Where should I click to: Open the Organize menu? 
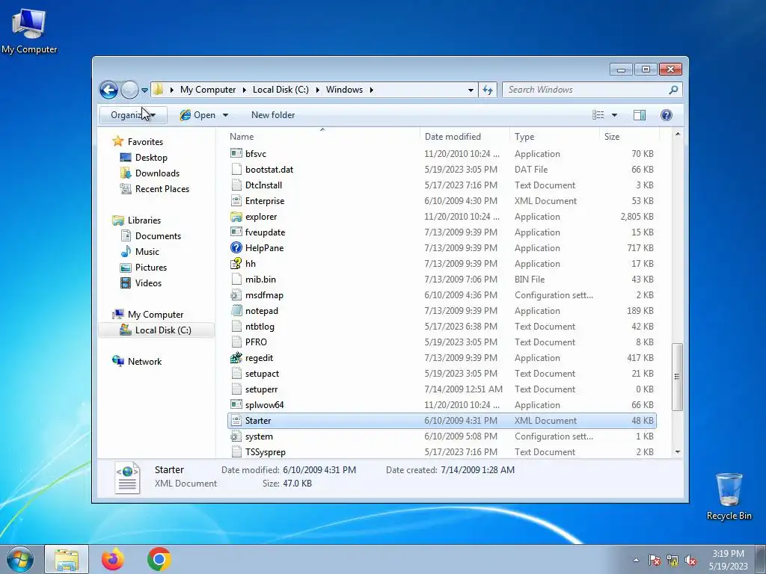pos(133,115)
